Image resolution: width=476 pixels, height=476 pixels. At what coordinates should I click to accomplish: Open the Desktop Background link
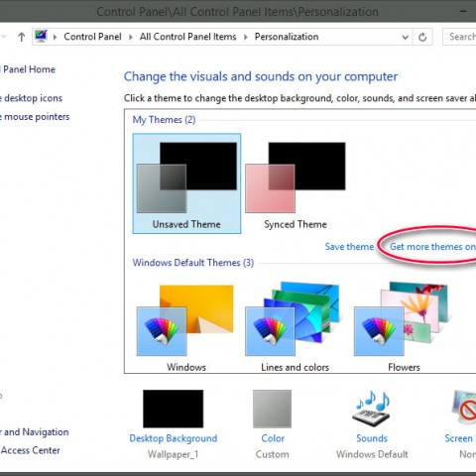pos(174,438)
